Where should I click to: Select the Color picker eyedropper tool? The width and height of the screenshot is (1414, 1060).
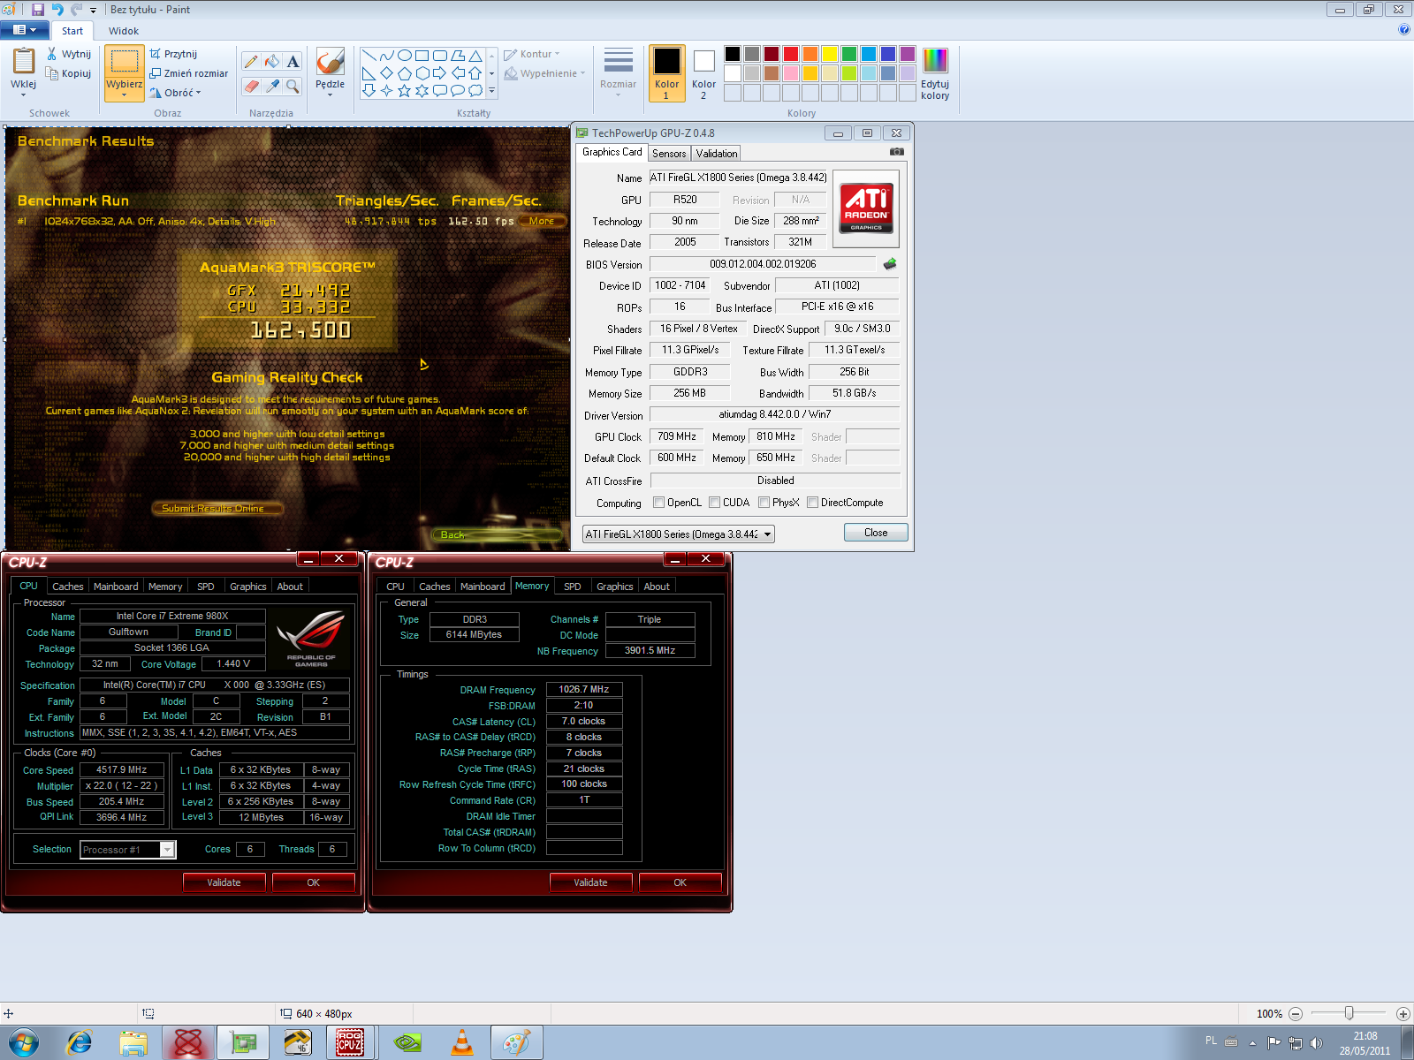point(272,86)
